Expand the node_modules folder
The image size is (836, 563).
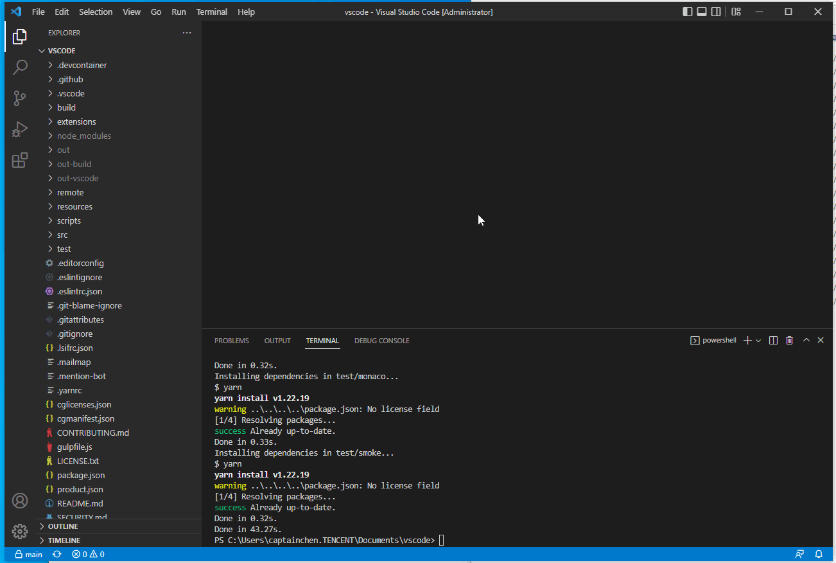click(x=119, y=136)
